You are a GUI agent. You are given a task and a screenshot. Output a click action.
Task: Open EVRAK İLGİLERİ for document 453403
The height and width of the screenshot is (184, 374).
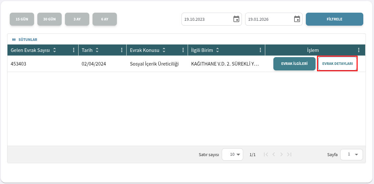tap(294, 64)
